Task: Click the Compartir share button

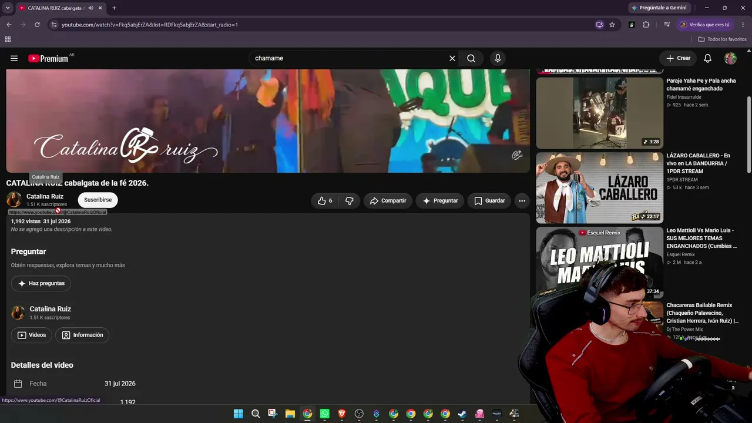Action: coord(388,201)
